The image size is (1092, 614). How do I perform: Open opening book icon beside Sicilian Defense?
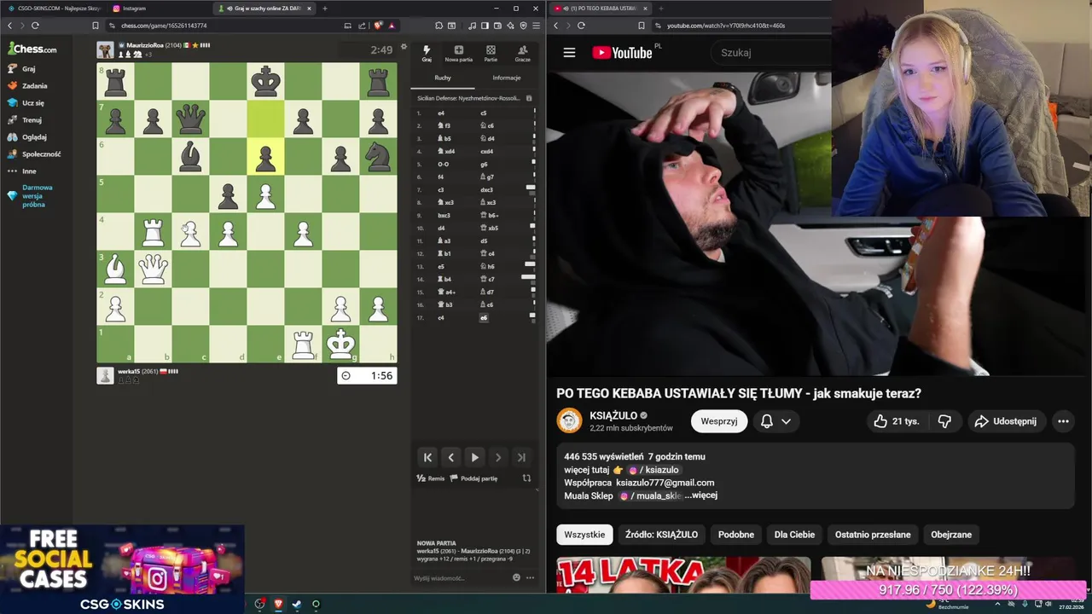(529, 98)
